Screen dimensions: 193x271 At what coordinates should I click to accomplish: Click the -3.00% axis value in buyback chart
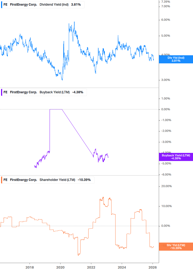pos(166,142)
